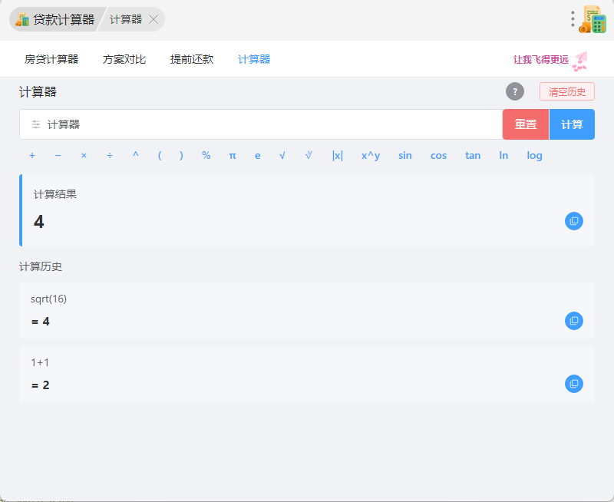This screenshot has width=614, height=502.
Task: Switch to 方案对比 tab
Action: point(124,59)
